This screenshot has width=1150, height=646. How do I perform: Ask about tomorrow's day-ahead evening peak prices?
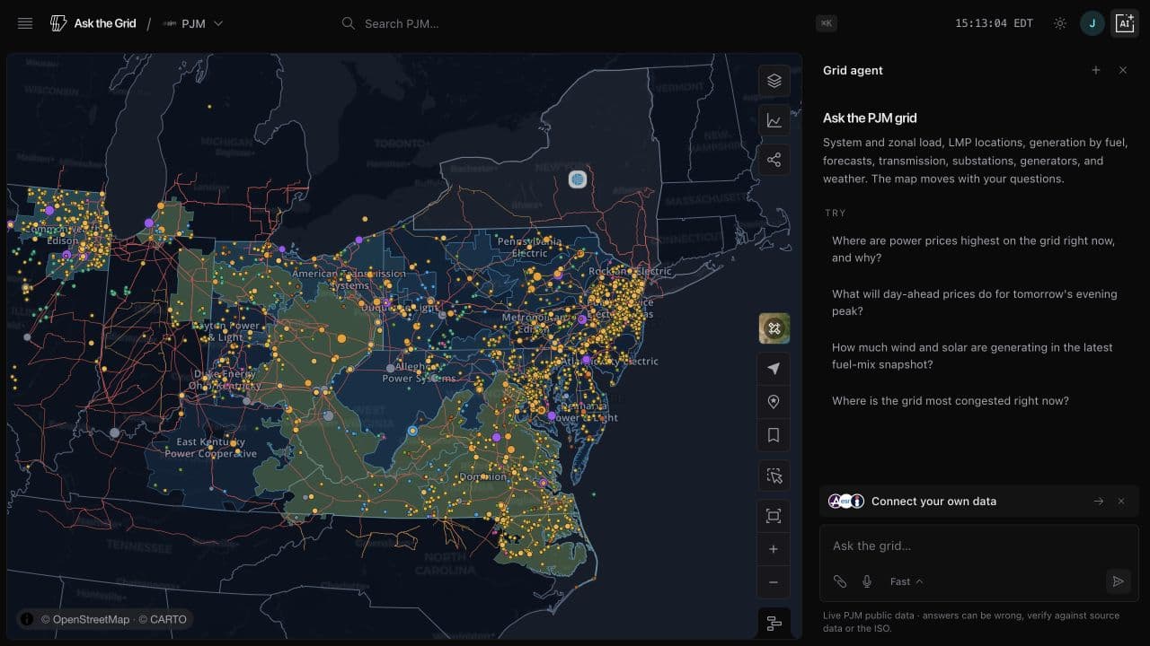(x=976, y=302)
